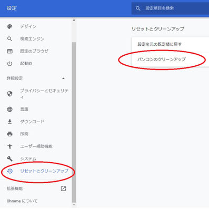Image resolution: width=209 pixels, height=209 pixels.
Task: Open プライバシーとセキュリティ settings
Action: pos(44,94)
